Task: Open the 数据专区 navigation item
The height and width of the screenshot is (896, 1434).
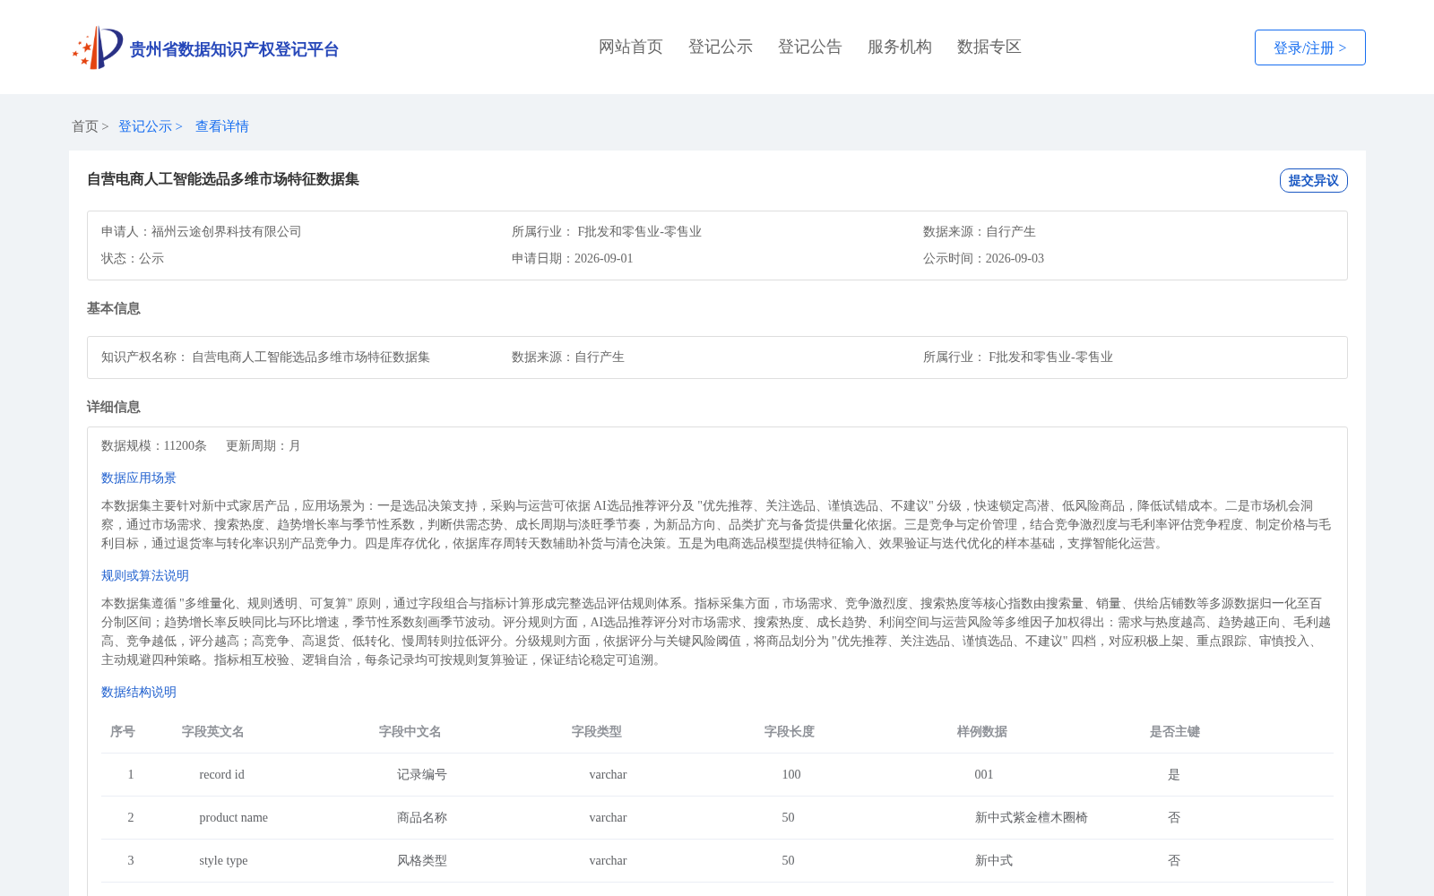Action: 989,47
